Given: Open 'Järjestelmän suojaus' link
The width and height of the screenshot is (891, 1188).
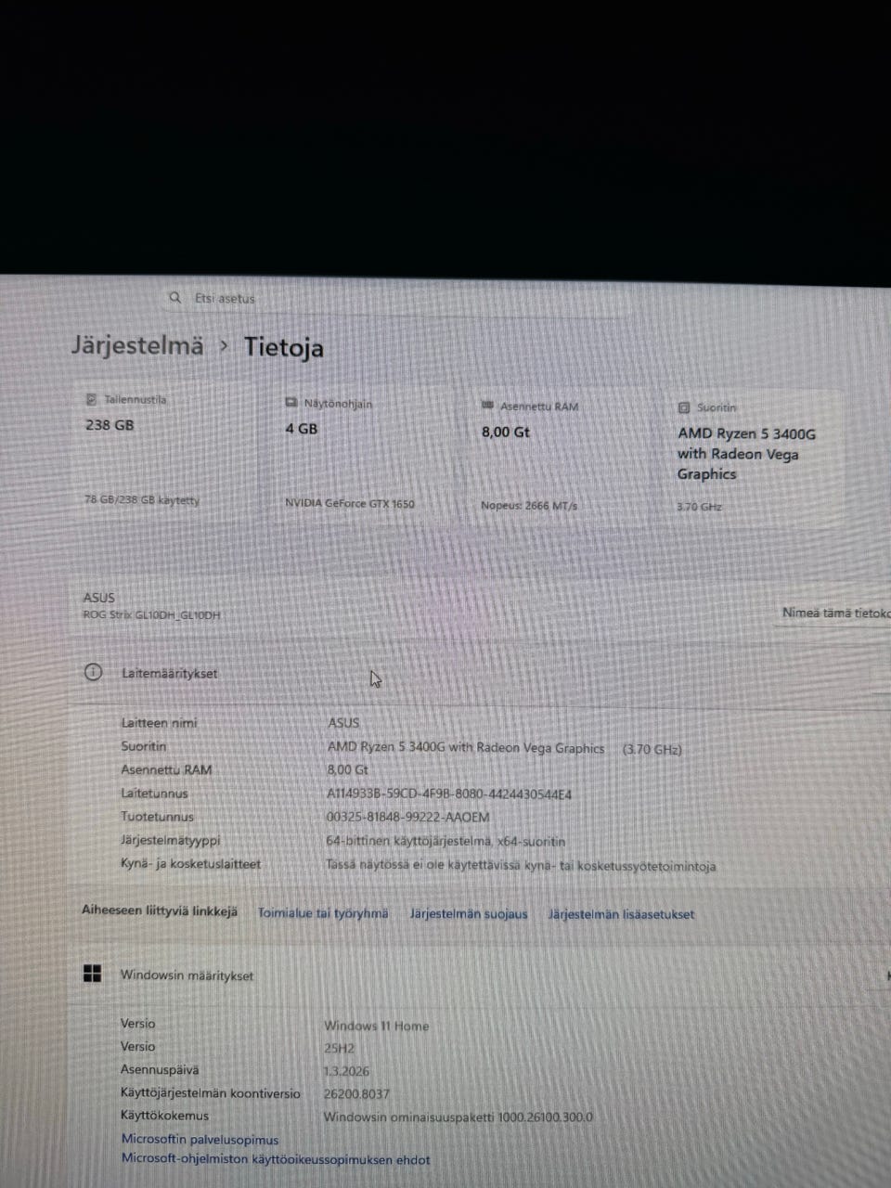Looking at the screenshot, I should coord(469,914).
